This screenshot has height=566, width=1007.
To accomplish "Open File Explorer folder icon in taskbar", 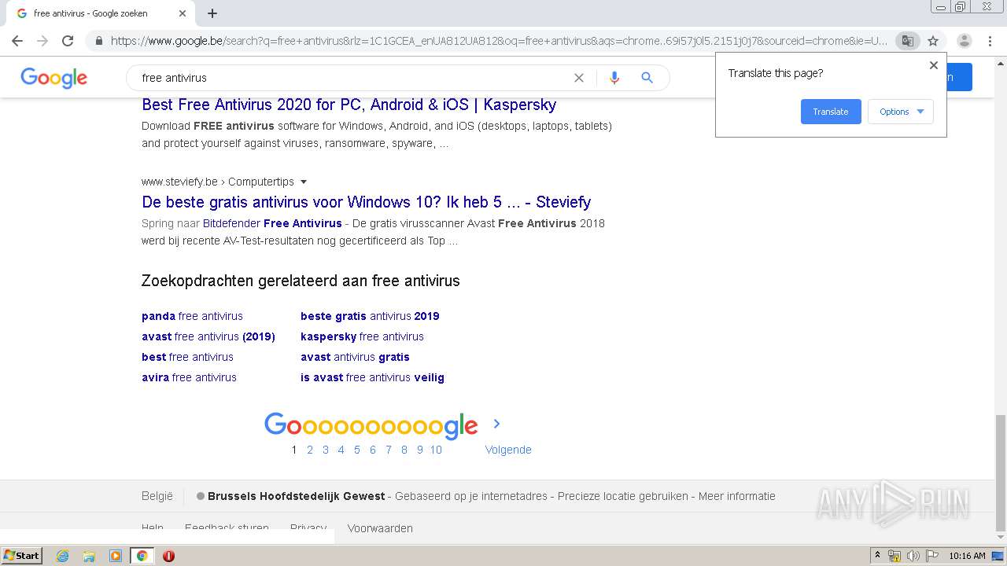I will 89,556.
